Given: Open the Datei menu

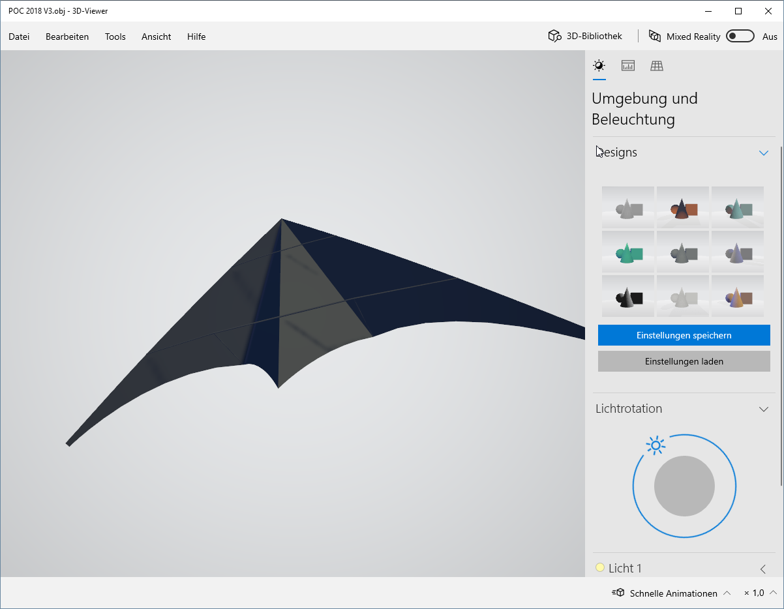Looking at the screenshot, I should coord(19,37).
